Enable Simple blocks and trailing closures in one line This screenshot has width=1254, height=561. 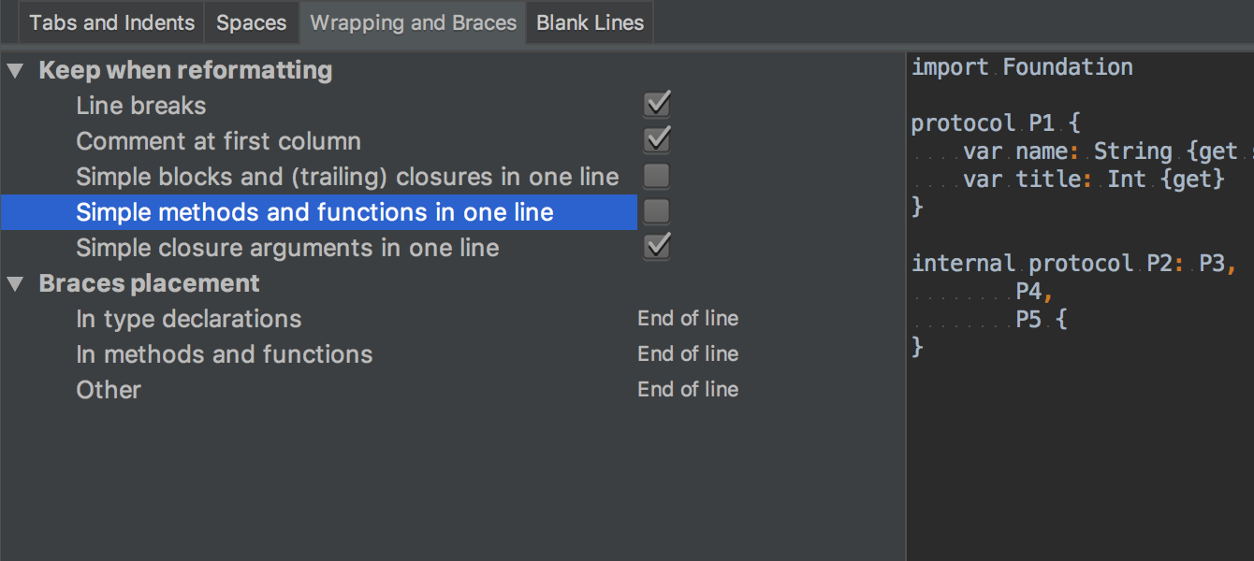[x=656, y=175]
